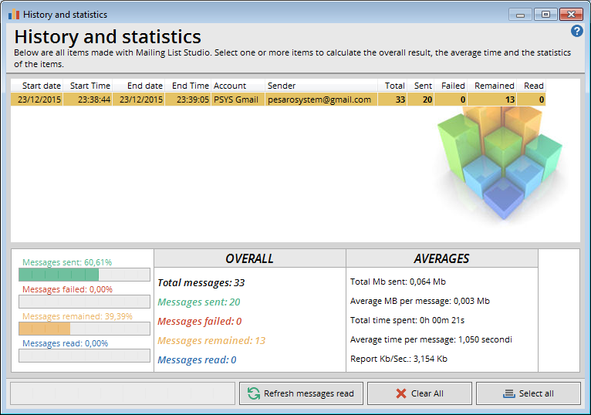Sort list by Sender column
Screen dimensions: 591x415
282,86
